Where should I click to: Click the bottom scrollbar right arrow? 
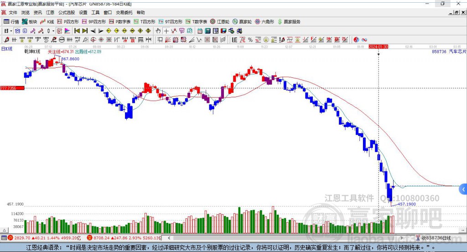click(401, 238)
